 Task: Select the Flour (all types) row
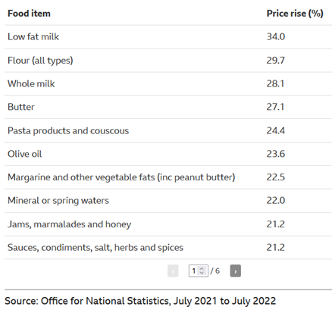pyautogui.click(x=168, y=61)
